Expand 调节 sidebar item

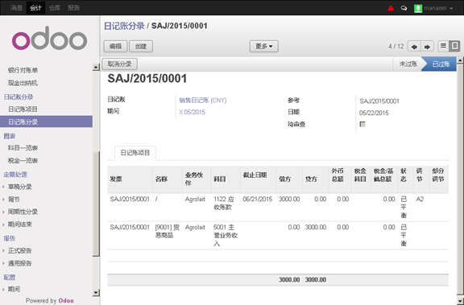(14, 200)
